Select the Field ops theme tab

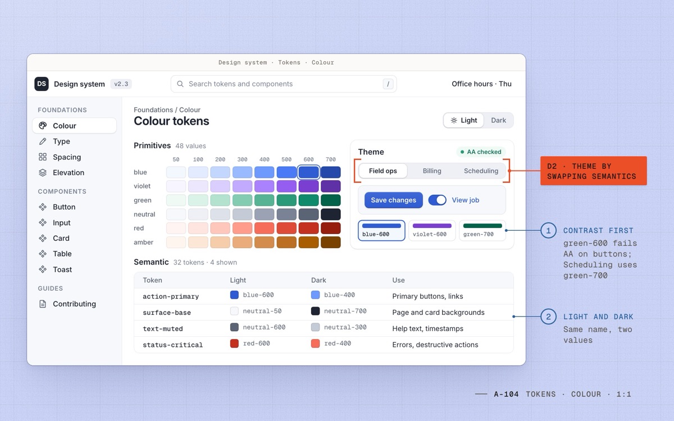coord(383,171)
